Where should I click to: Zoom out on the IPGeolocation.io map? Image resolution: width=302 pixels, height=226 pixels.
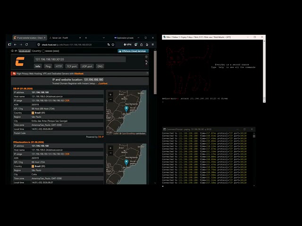(x=110, y=153)
